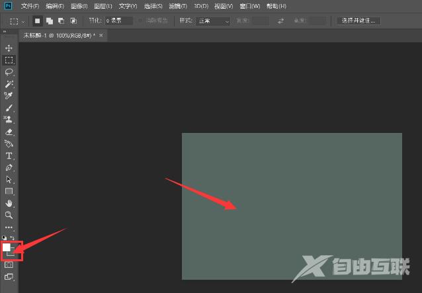Choose Subtract from Selection mode

coord(62,21)
